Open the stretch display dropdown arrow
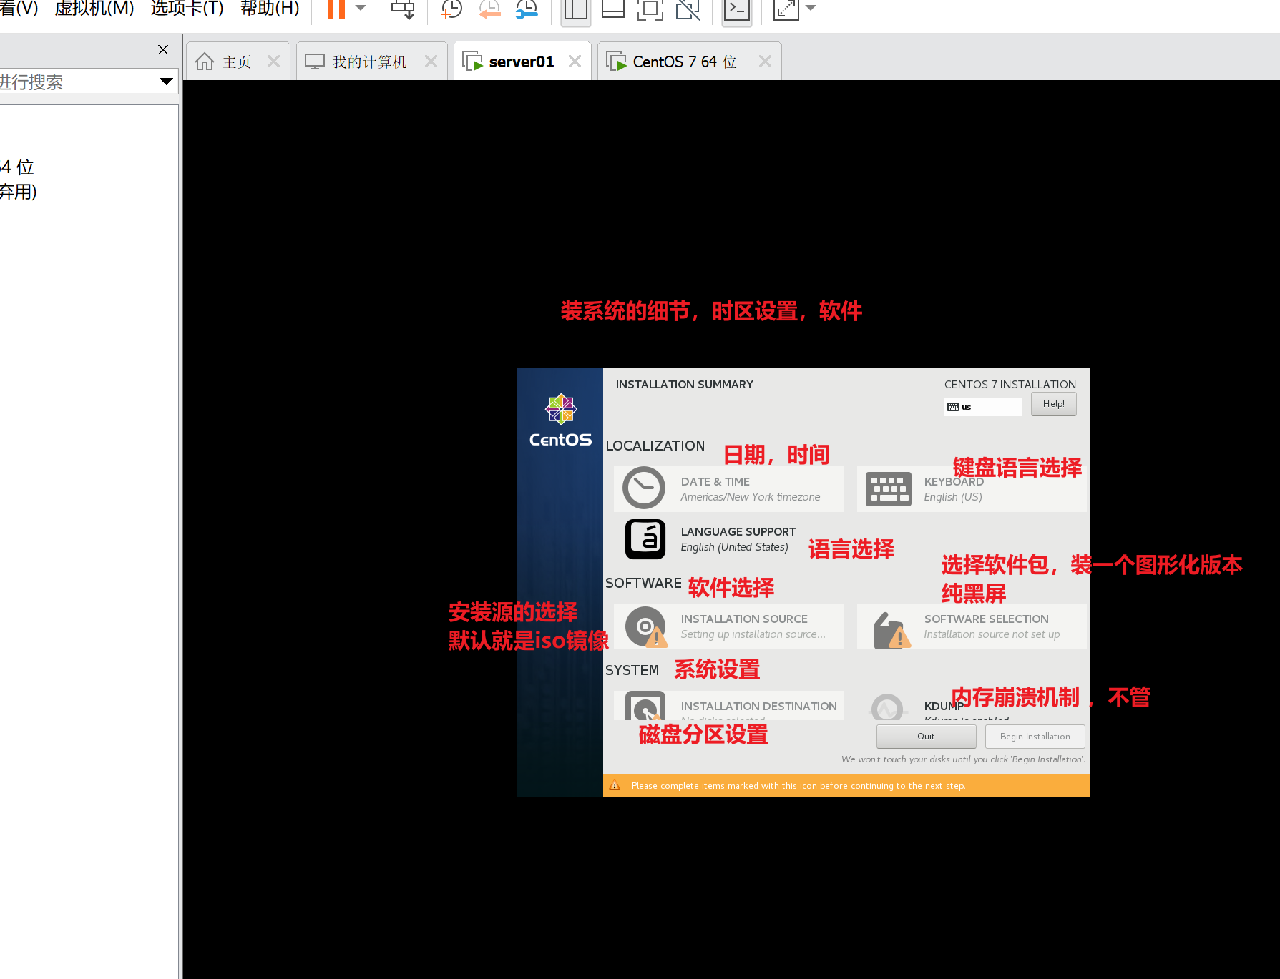1280x979 pixels. (x=811, y=8)
